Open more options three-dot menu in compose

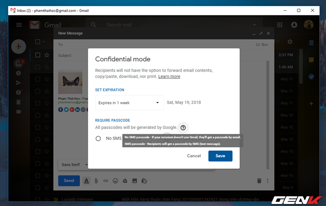pyautogui.click(x=267, y=181)
